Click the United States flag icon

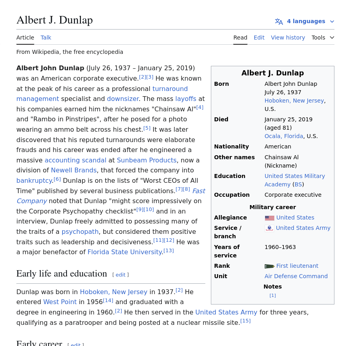[x=269, y=218]
